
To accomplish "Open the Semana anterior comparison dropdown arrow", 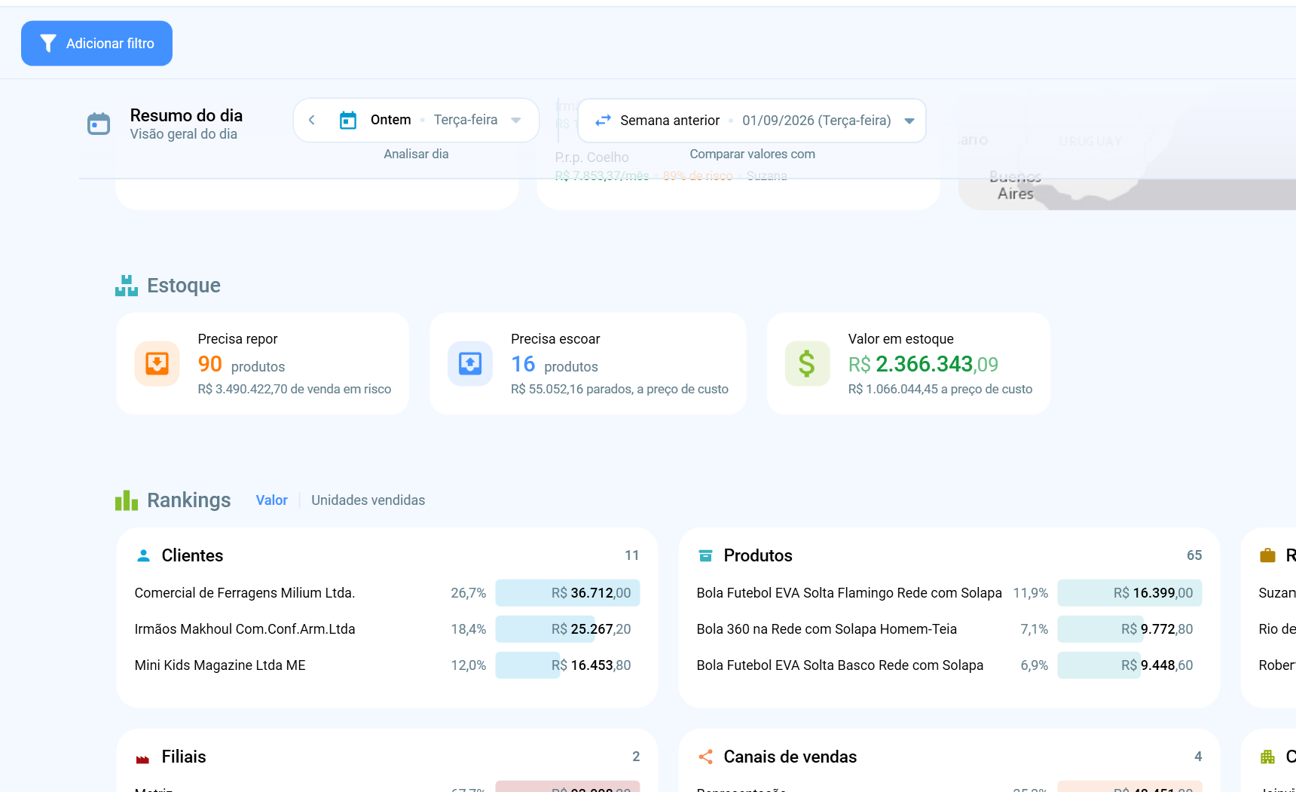I will point(909,121).
